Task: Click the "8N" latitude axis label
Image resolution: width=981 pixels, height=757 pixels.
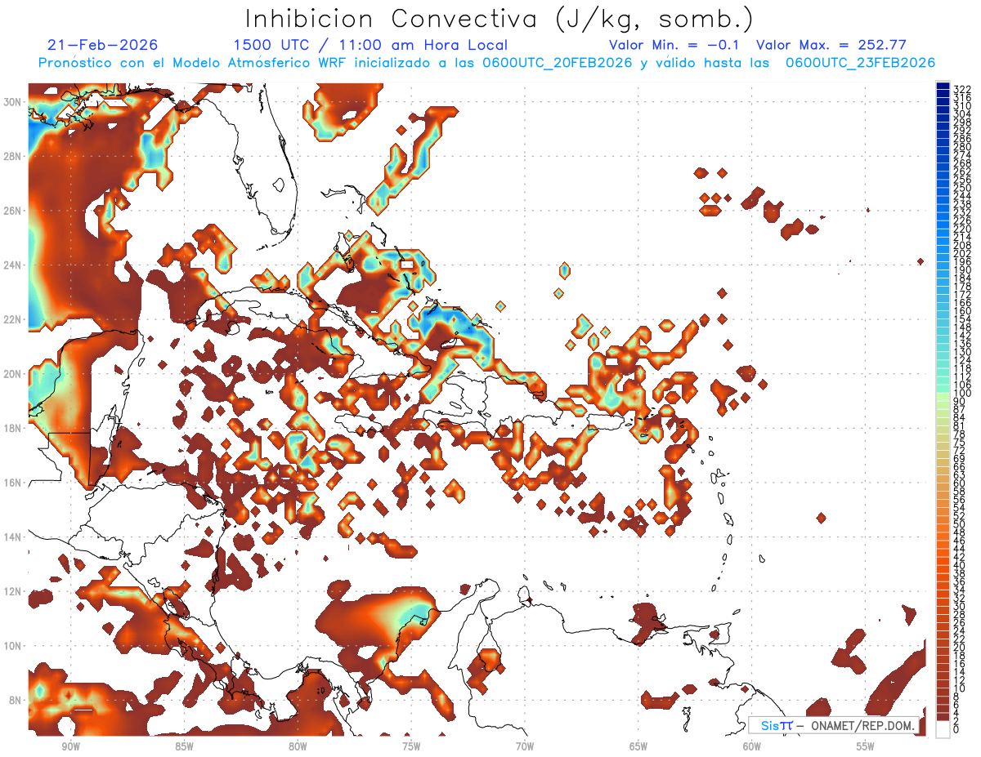Action: 15,700
